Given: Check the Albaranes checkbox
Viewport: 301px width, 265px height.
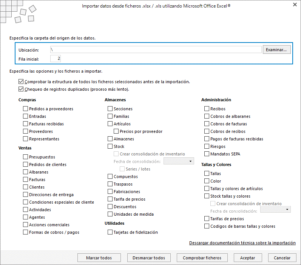Looking at the screenshot, I should (x=26, y=172).
